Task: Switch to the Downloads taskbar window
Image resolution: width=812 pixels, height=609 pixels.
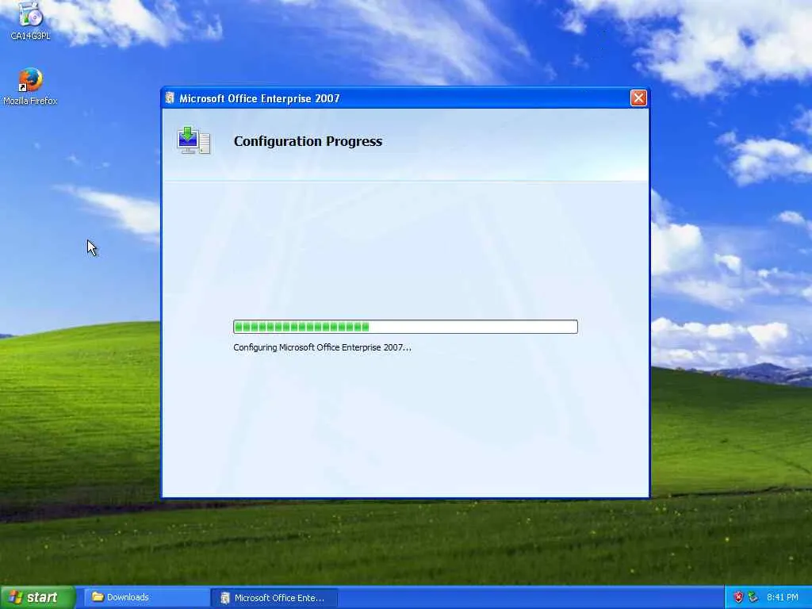Action: click(x=146, y=597)
